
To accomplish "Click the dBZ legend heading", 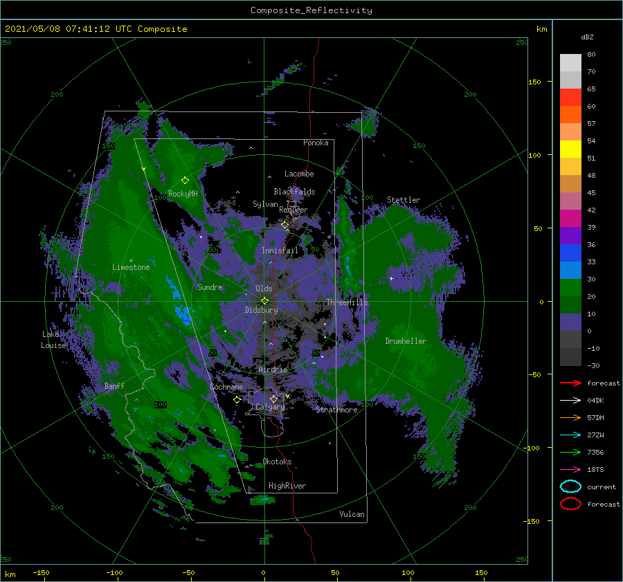I will pos(587,37).
